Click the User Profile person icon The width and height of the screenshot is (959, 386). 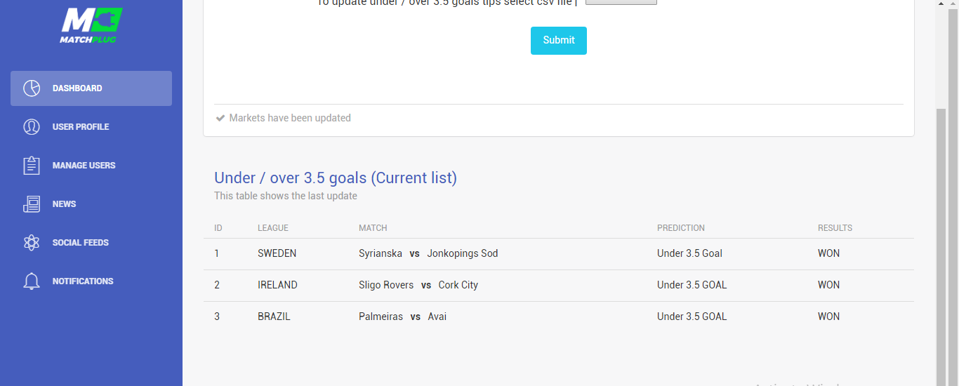pyautogui.click(x=32, y=127)
